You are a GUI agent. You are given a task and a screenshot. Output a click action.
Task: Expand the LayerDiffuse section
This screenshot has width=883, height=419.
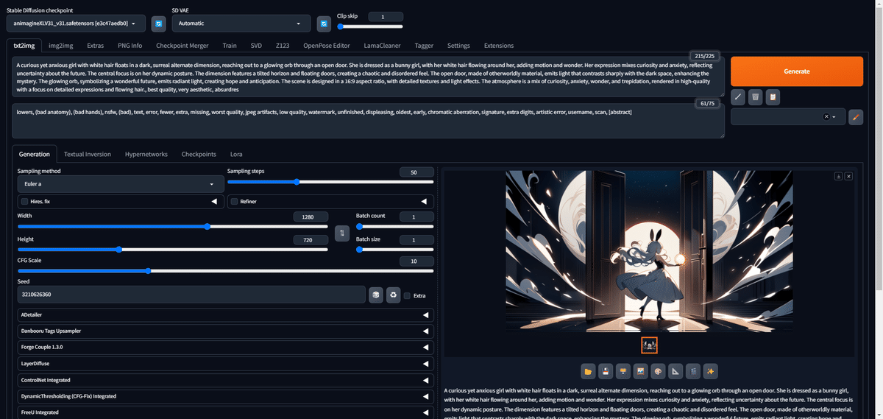coord(225,363)
